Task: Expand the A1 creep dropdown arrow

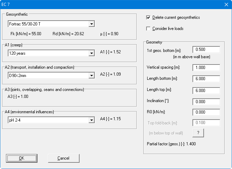Action: point(91,53)
